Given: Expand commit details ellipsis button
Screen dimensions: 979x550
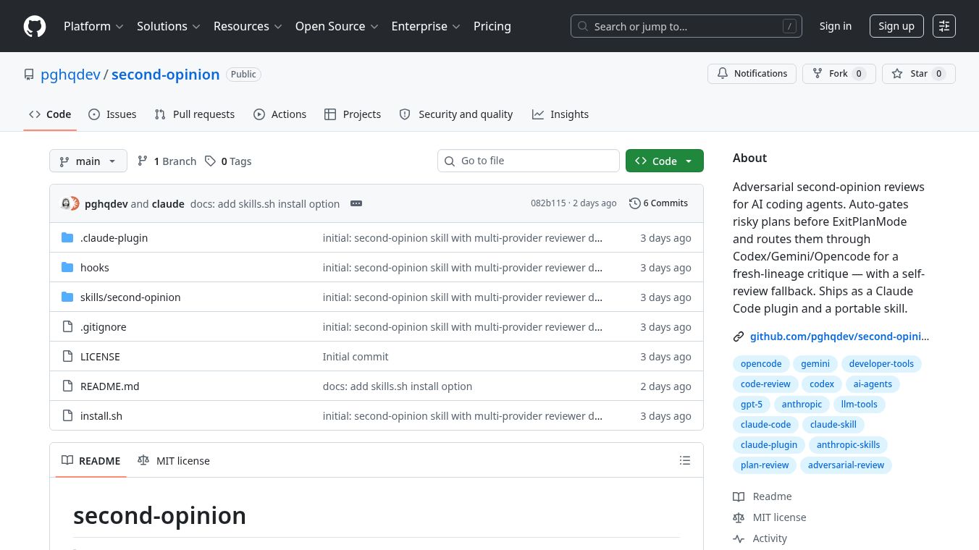Looking at the screenshot, I should click(x=356, y=203).
